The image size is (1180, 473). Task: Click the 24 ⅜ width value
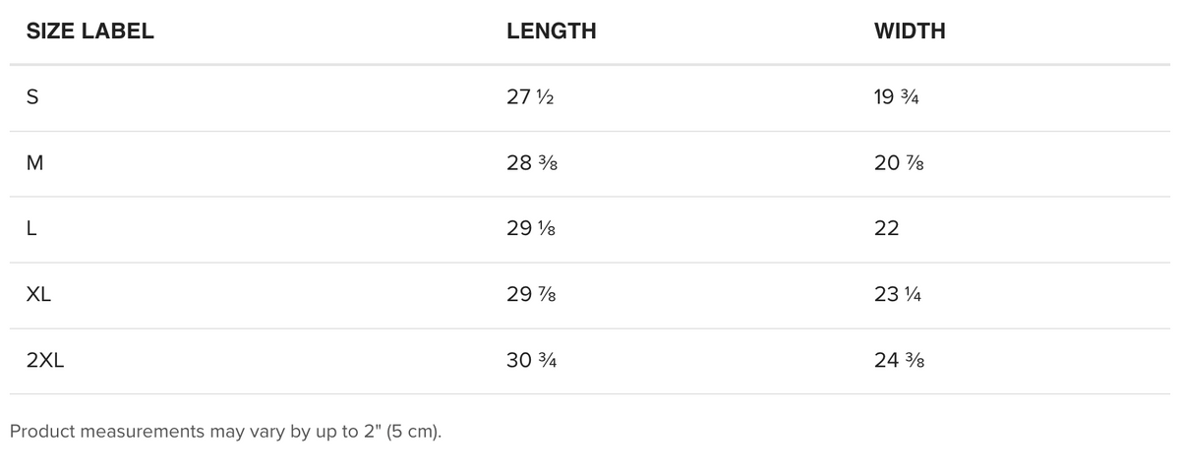(899, 361)
